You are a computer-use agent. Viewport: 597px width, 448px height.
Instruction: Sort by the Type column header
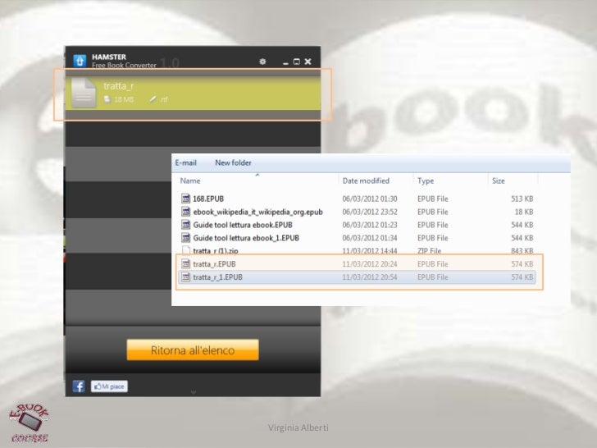(x=426, y=181)
